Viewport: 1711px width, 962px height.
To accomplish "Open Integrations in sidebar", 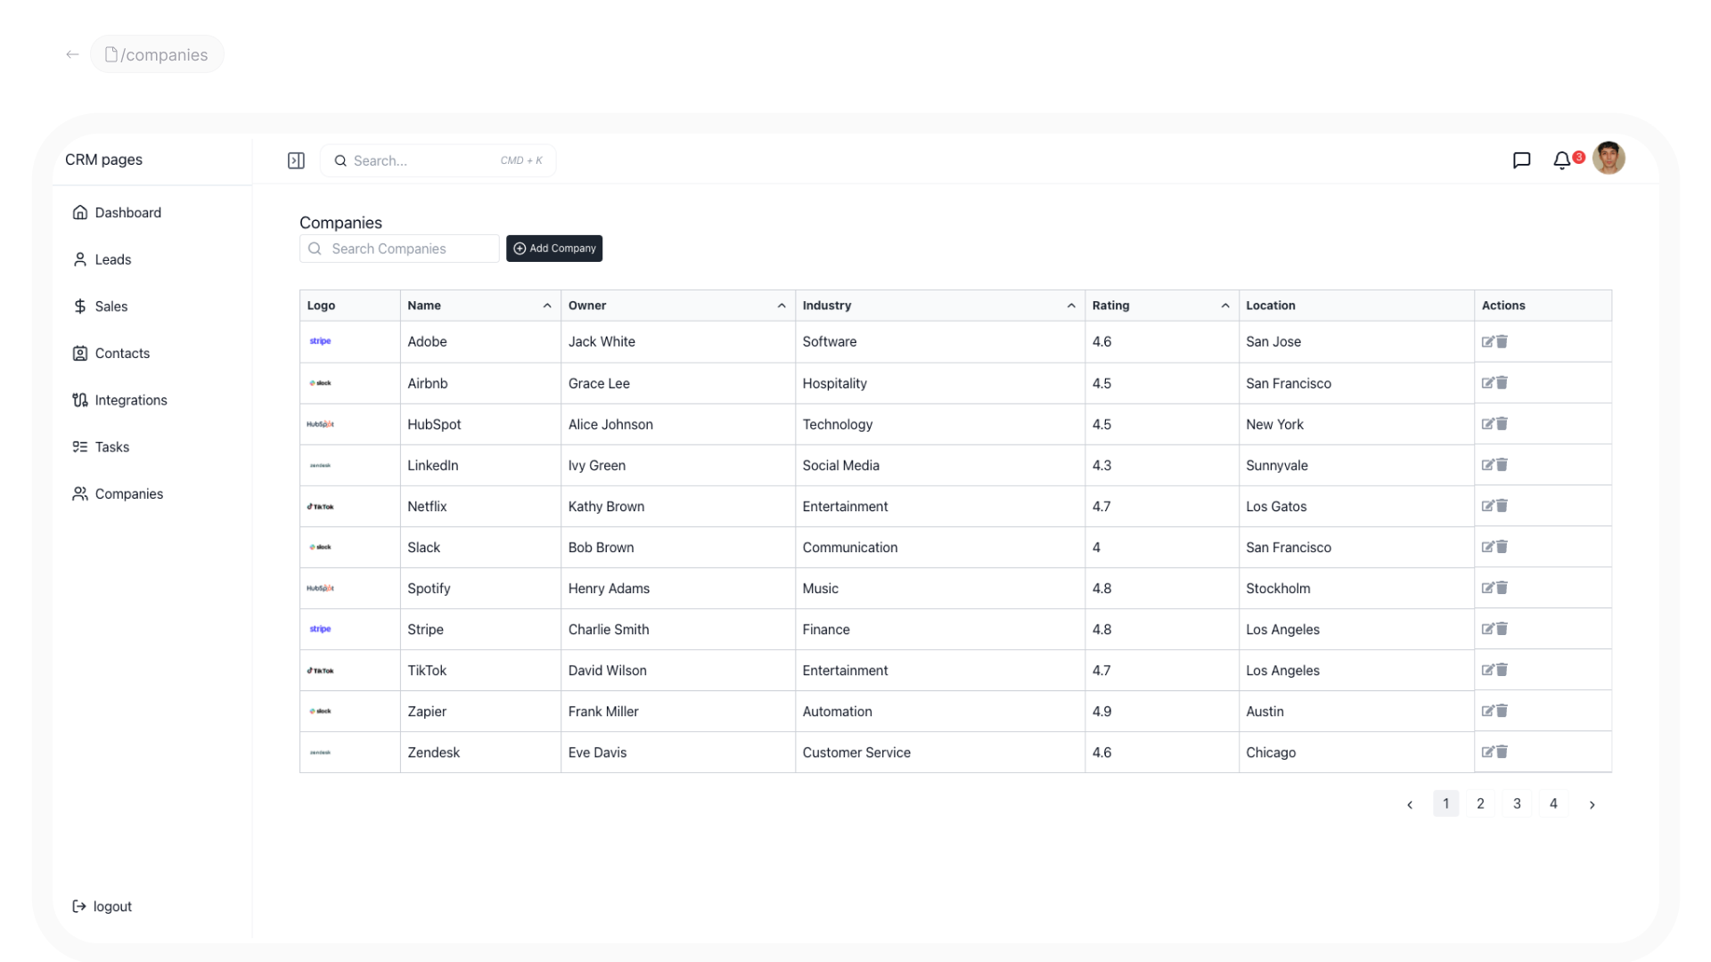I will 119,400.
